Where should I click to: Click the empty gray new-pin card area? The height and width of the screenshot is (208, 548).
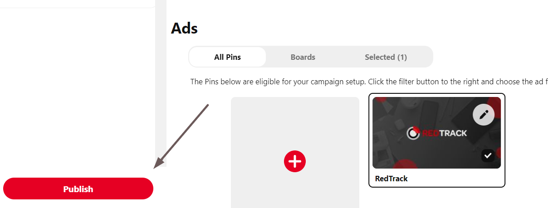click(295, 152)
